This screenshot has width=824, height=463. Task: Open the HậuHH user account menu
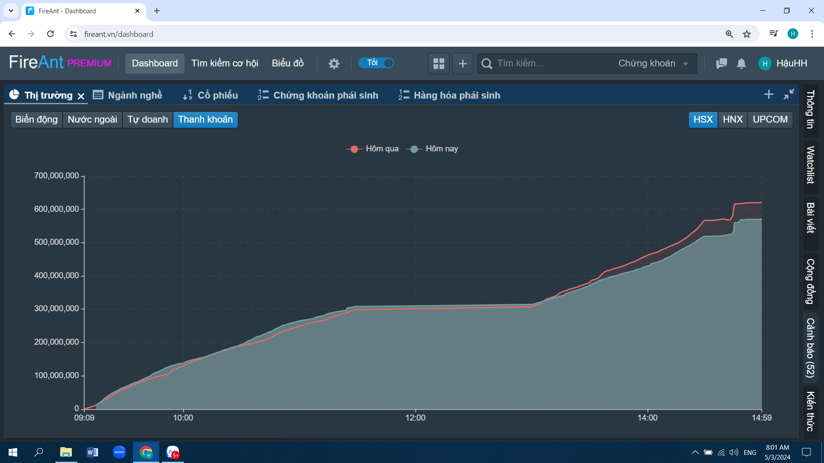(783, 63)
